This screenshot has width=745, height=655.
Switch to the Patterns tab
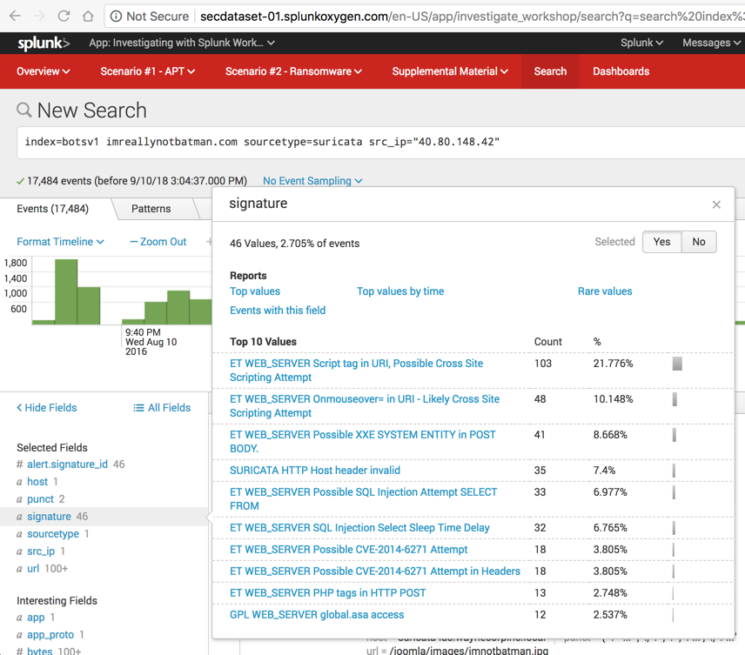pos(151,209)
